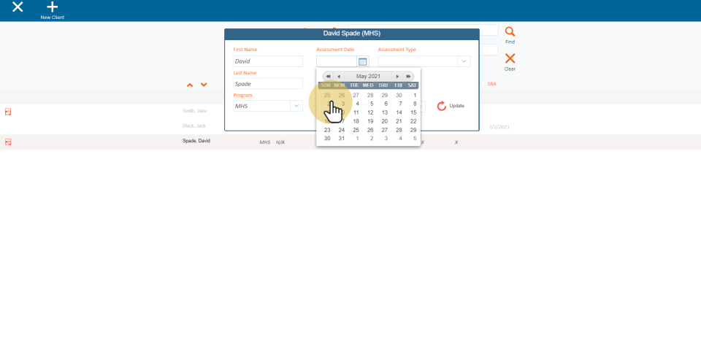Image resolution: width=701 pixels, height=343 pixels.
Task: Click the New Client plus icon
Action: point(52,7)
